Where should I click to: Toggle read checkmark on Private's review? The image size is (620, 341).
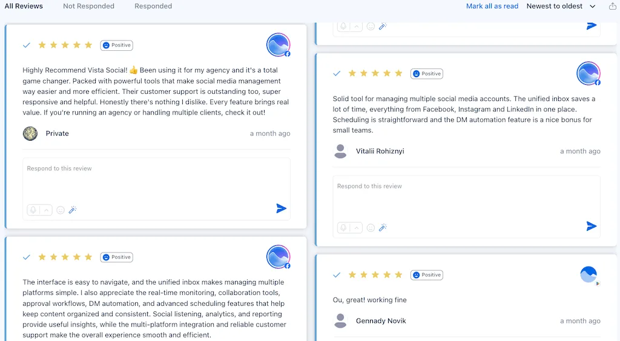[27, 45]
